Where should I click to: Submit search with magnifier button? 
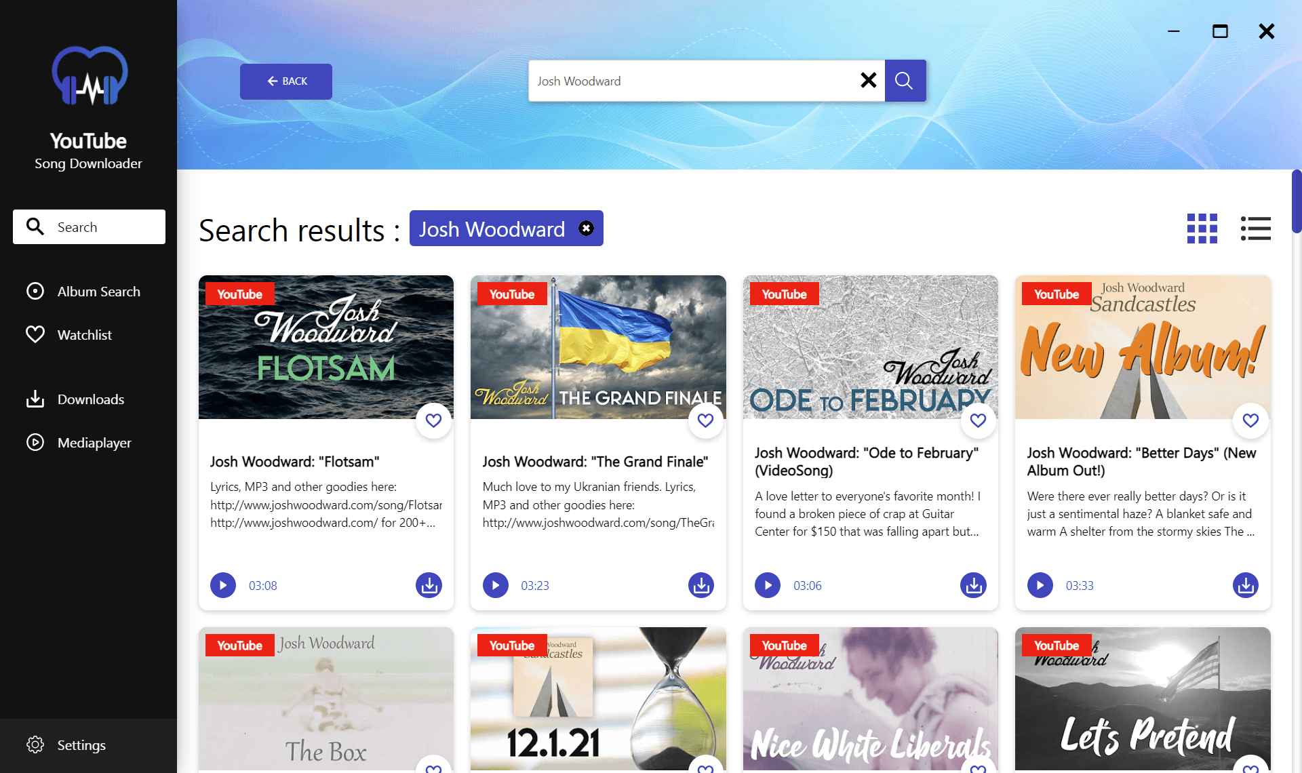click(x=905, y=81)
